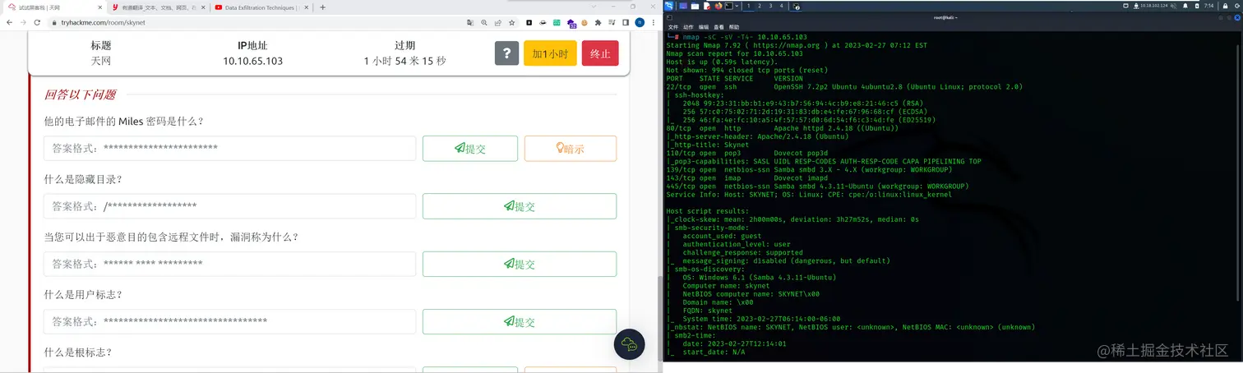Image resolution: width=1243 pixels, height=373 pixels.
Task: Submit the Miles email password answer
Action: 470,149
